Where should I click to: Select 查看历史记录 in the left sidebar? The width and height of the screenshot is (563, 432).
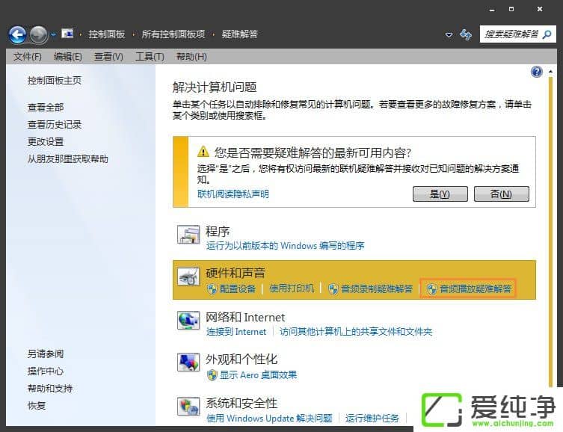(55, 125)
